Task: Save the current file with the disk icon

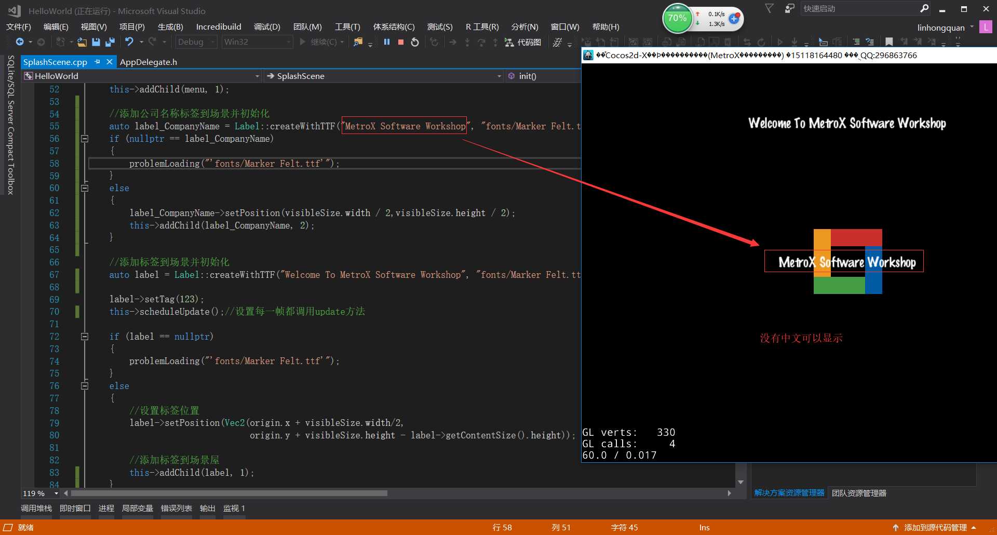Action: [x=96, y=42]
